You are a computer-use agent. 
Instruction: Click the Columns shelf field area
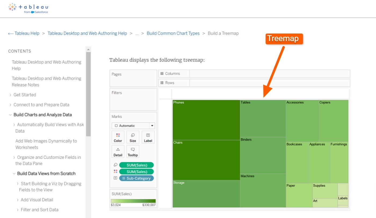coord(270,74)
